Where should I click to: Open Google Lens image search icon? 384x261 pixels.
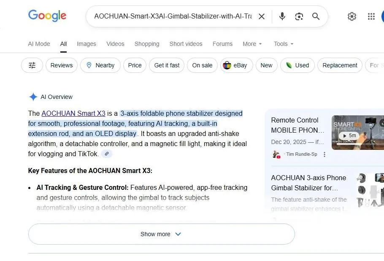pyautogui.click(x=299, y=16)
